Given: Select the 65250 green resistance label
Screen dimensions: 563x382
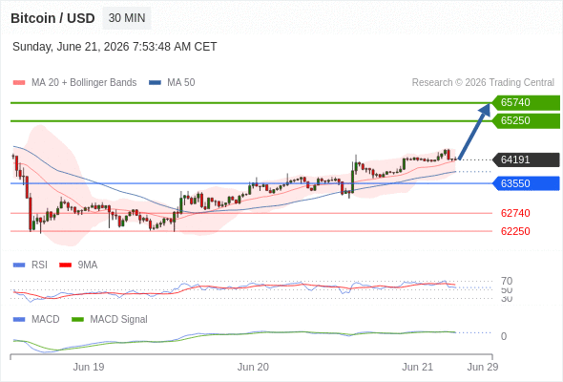Looking at the screenshot, I should tap(526, 120).
